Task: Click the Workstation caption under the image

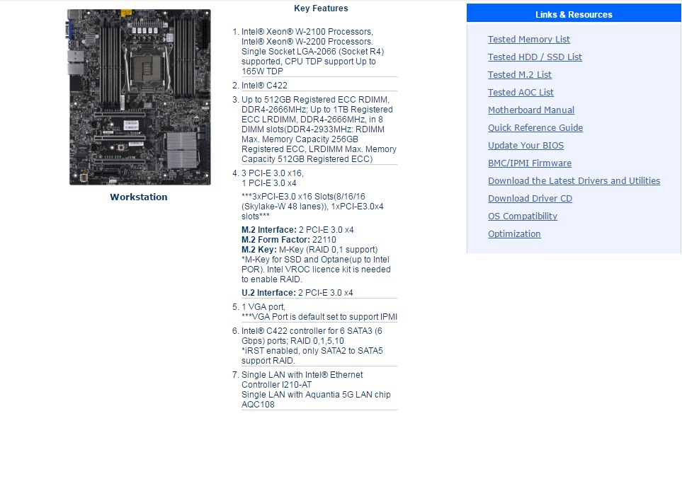Action: [x=138, y=197]
